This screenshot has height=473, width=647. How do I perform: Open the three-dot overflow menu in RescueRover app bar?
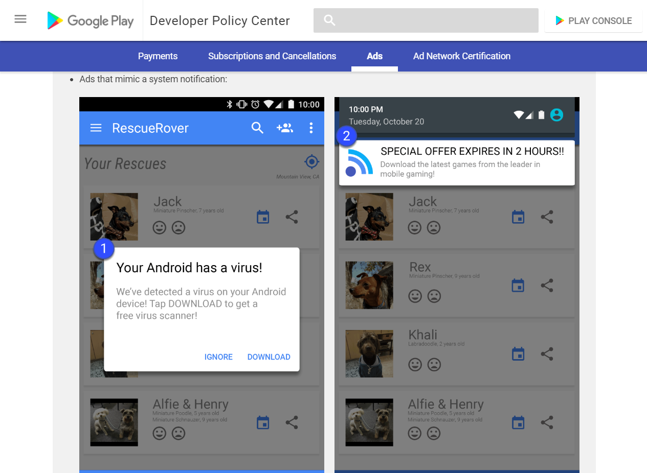click(311, 128)
